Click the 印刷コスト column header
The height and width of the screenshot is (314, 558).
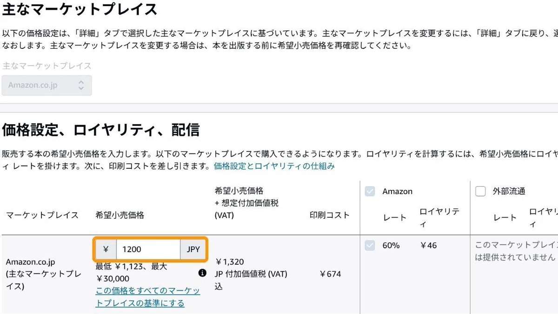(329, 215)
